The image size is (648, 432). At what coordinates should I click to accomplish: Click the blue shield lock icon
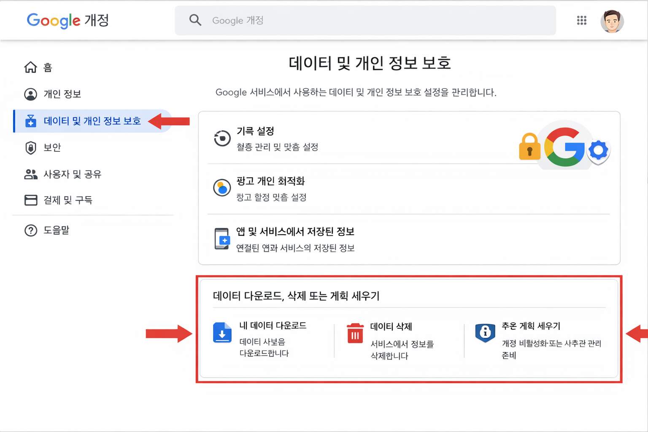[485, 333]
